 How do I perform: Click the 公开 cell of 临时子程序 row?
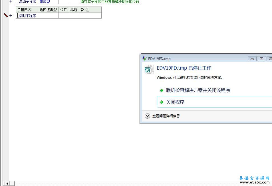tap(64, 16)
